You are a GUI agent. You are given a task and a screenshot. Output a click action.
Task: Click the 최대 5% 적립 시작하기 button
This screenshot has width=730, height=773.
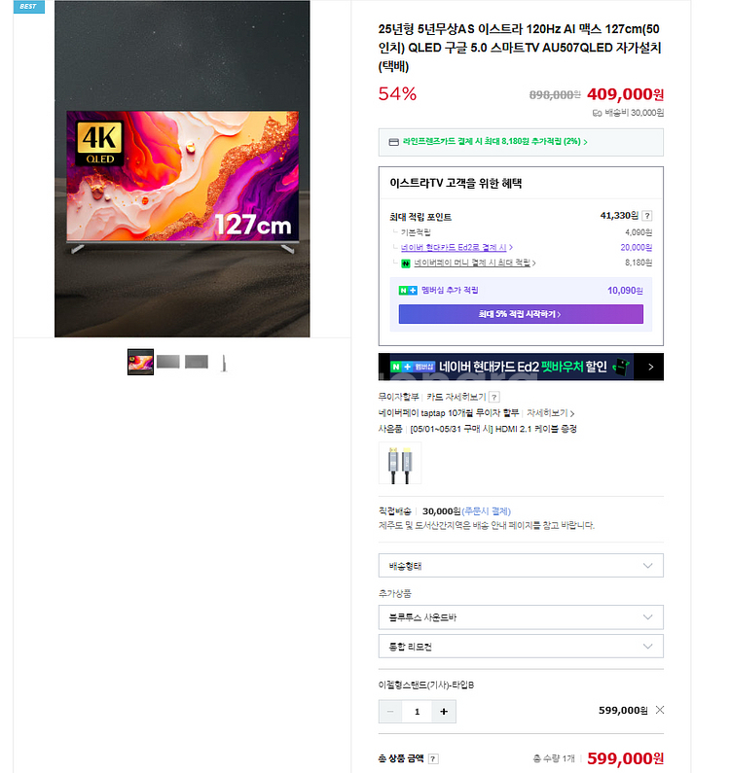[521, 314]
